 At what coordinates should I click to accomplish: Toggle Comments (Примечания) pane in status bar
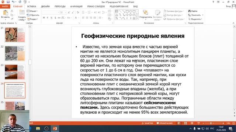pyautogui.click(x=164, y=123)
